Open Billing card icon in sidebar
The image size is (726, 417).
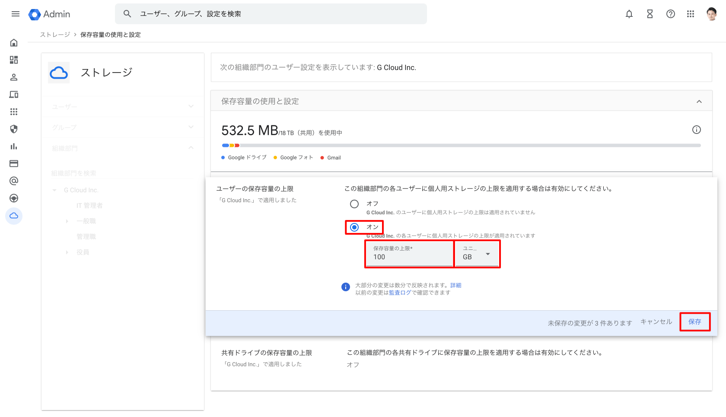(x=14, y=163)
